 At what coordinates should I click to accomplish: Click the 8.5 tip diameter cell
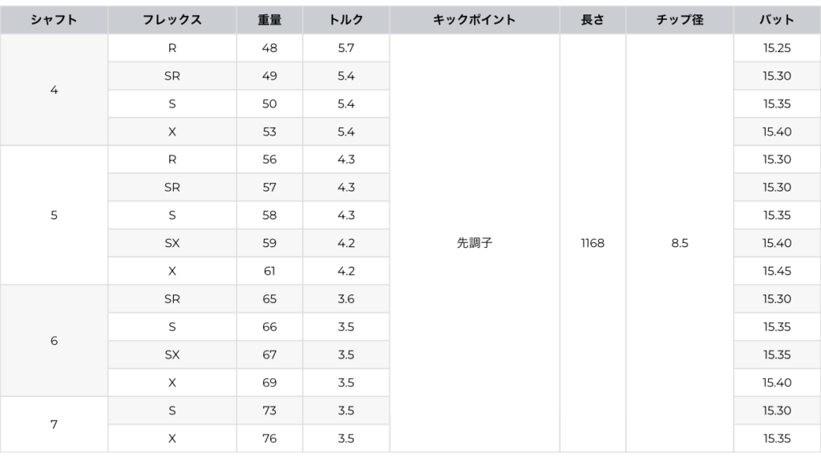pyautogui.click(x=679, y=243)
